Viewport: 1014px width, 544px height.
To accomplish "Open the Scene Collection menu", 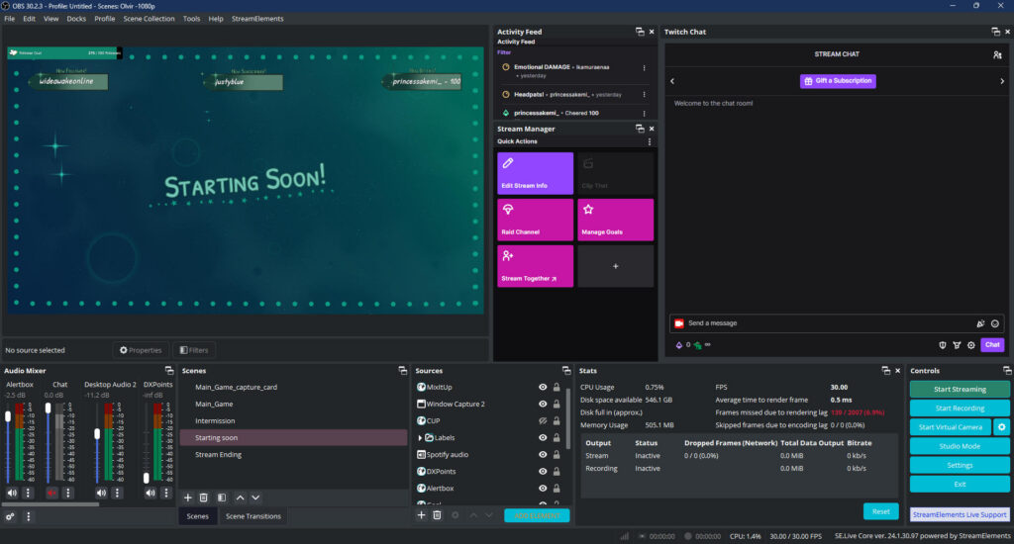I will tap(149, 19).
